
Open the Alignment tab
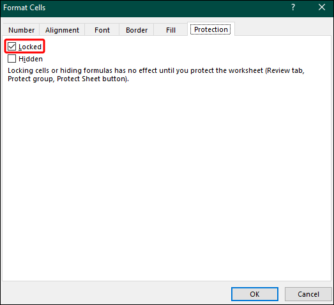tap(62, 30)
